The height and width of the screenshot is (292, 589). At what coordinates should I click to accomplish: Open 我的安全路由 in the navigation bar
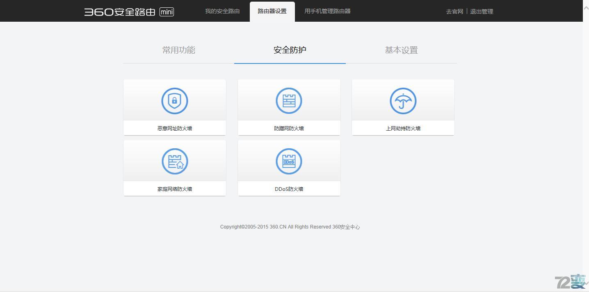(222, 11)
